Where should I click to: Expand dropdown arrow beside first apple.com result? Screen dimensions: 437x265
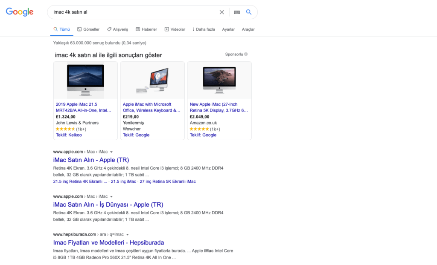tap(111, 152)
